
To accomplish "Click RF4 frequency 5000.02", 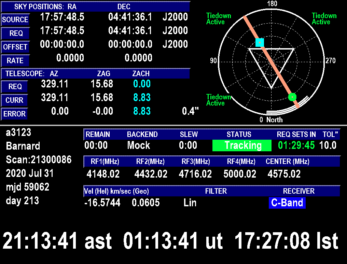I will [240, 174].
